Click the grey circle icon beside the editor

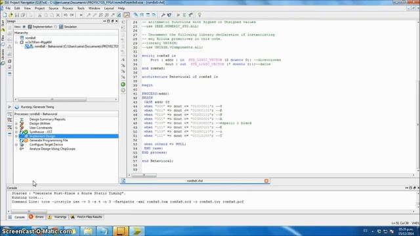pyautogui.click(x=123, y=90)
